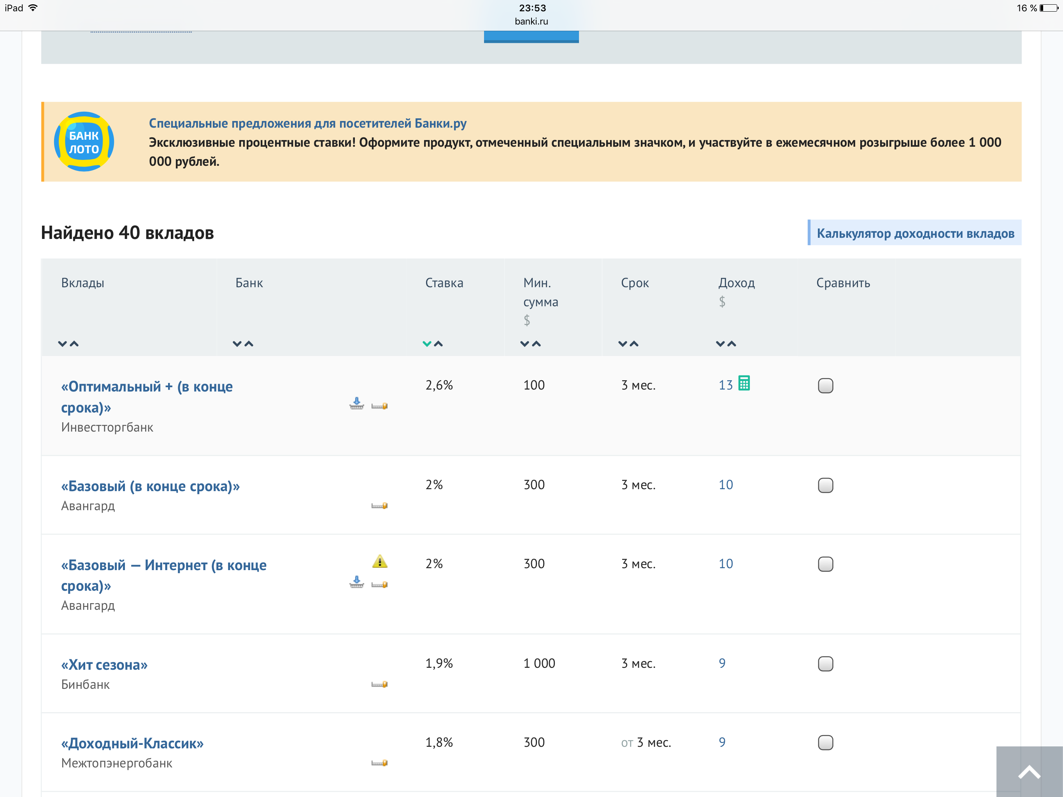Click the ruler icon in «Базовый — Интернет» row
Image resolution: width=1063 pixels, height=797 pixels.
point(380,585)
